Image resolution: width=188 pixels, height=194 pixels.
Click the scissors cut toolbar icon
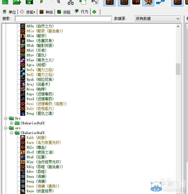pos(71,2)
